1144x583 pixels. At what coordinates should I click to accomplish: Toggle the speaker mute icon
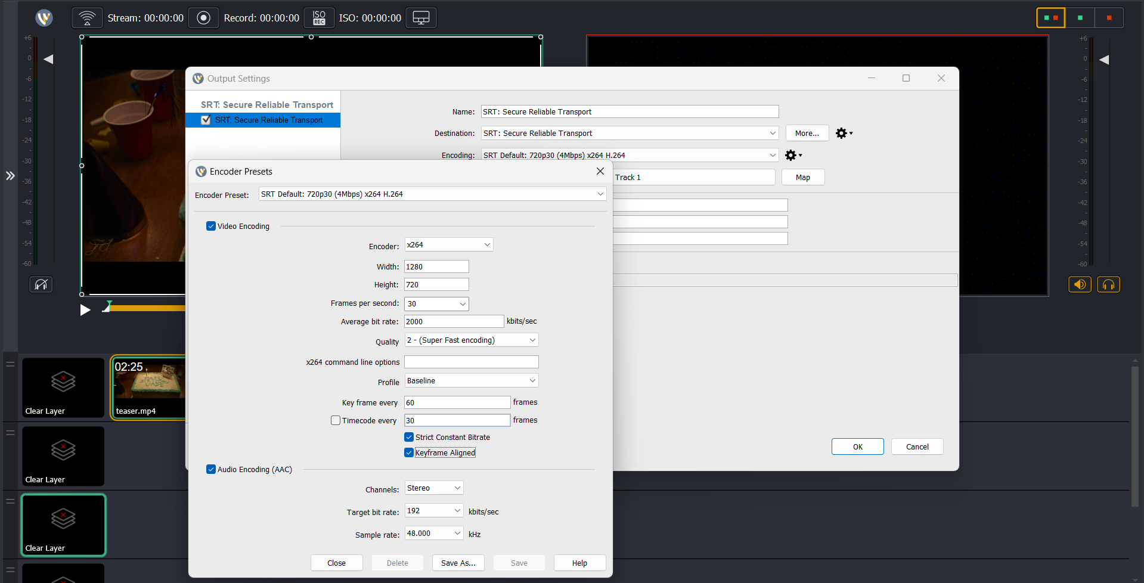pos(1080,284)
